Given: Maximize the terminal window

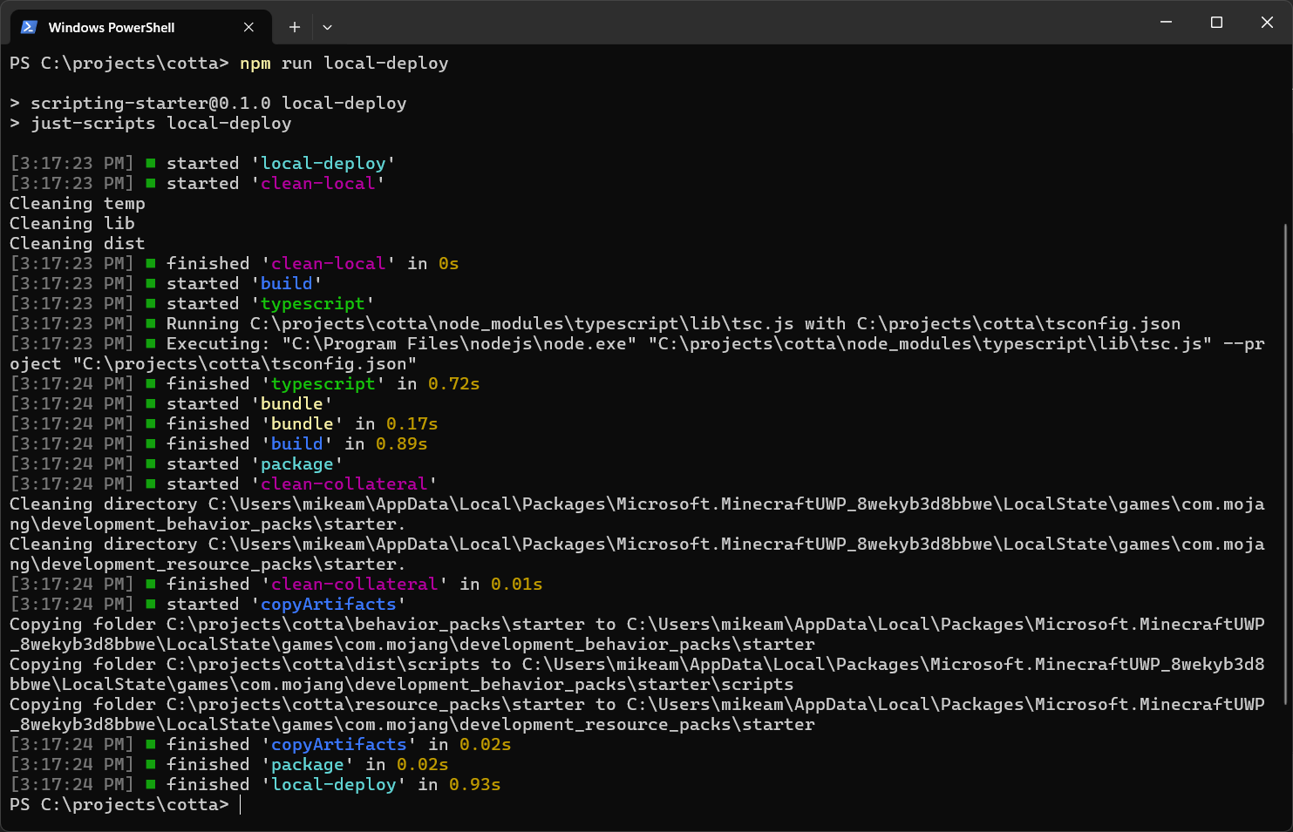Looking at the screenshot, I should coord(1215,23).
